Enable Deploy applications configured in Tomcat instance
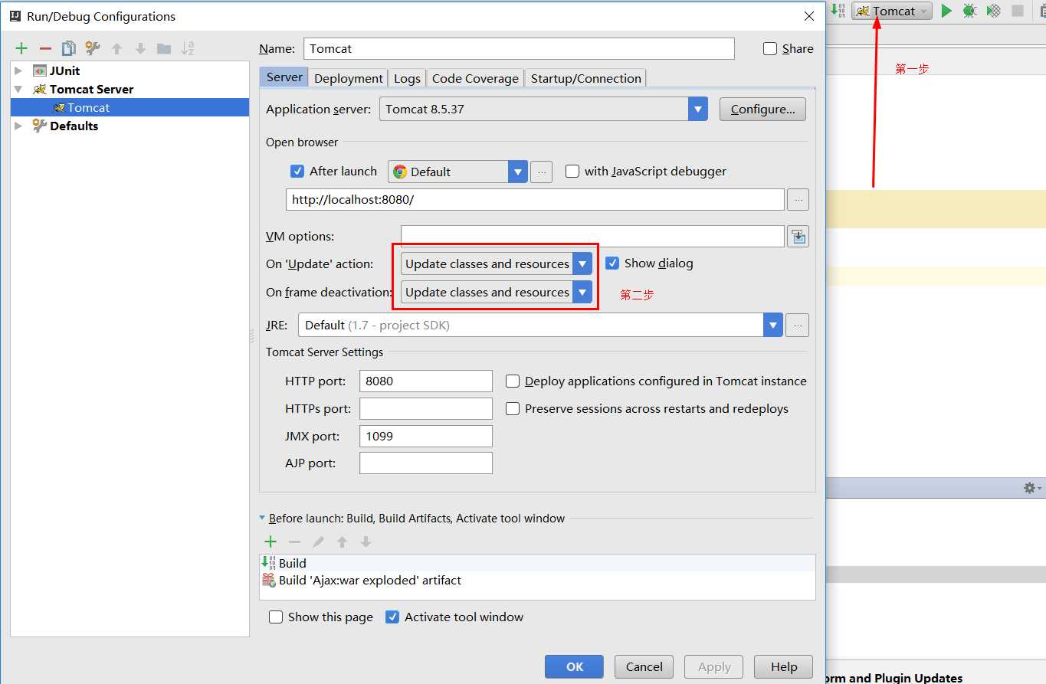The image size is (1046, 684). (513, 381)
